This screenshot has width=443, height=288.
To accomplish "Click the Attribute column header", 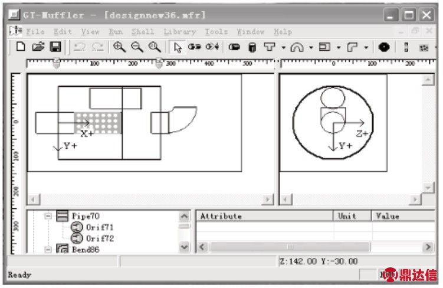I will 265,216.
